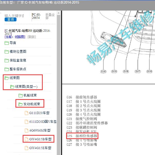Expand the 整车搭铁点 tree entry
This screenshot has width=155, height=155.
click(18, 69)
